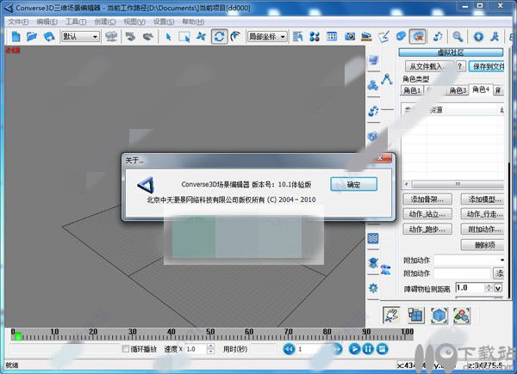This screenshot has width=517, height=374.
Task: Open the monitor panel icon in sidebar
Action: click(x=373, y=60)
